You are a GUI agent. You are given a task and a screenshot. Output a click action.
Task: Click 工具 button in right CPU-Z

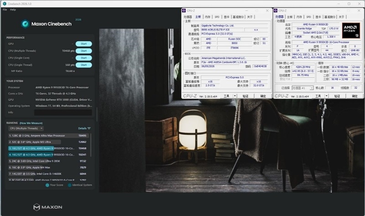point(318,96)
